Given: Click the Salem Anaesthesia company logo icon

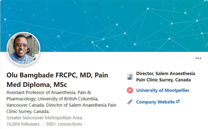Looking at the screenshot, I should pos(130,77).
